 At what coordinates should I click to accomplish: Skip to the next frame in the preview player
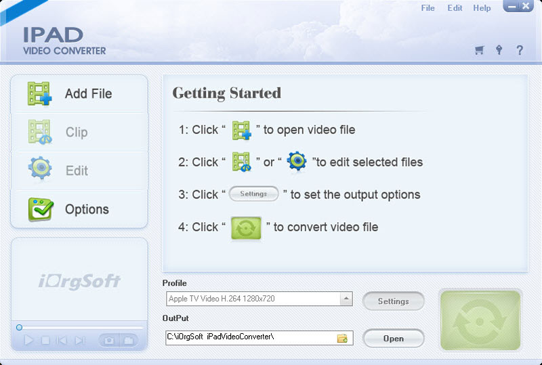(80, 341)
